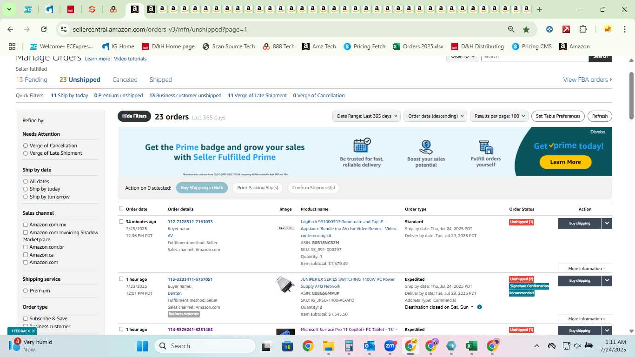Click Print Packing Slip(s) button
Screen dimensions: 635x357
258,188
